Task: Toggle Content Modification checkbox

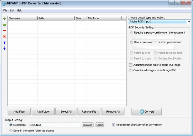Action: click(156, 58)
